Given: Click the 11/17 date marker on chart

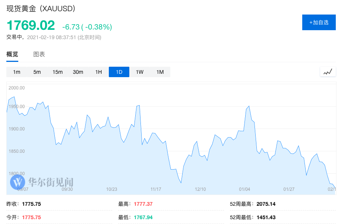Looking at the screenshot, I should point(156,189).
